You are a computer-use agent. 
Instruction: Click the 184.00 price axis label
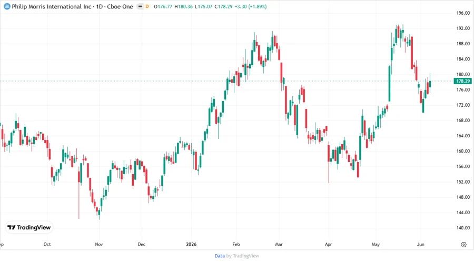coord(463,59)
